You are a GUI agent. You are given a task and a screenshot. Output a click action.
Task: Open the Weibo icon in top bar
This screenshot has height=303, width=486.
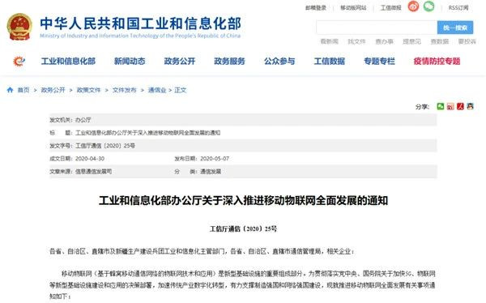413,6
